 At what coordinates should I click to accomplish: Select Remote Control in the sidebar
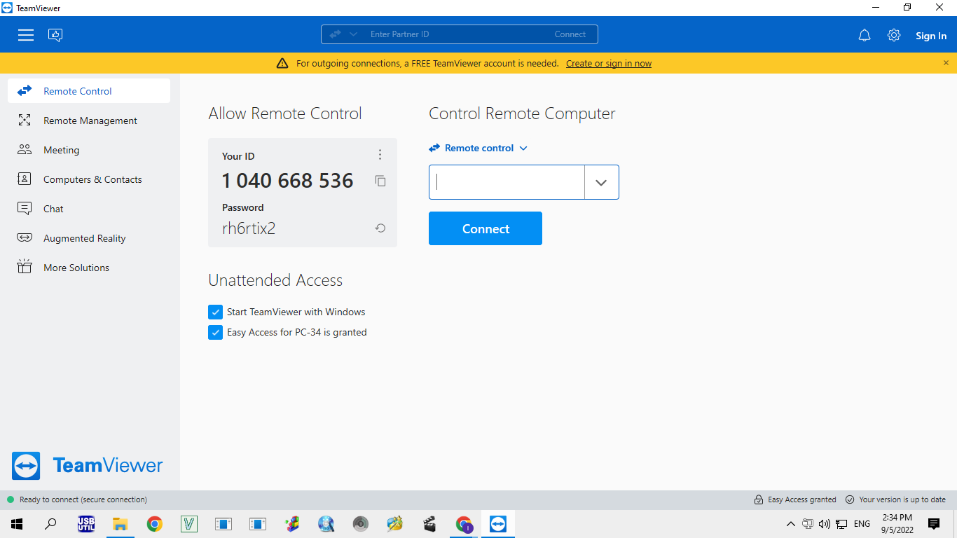click(89, 91)
